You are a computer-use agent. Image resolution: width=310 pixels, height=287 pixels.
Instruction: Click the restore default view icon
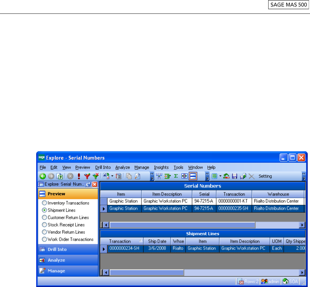pyautogui.click(x=226, y=176)
